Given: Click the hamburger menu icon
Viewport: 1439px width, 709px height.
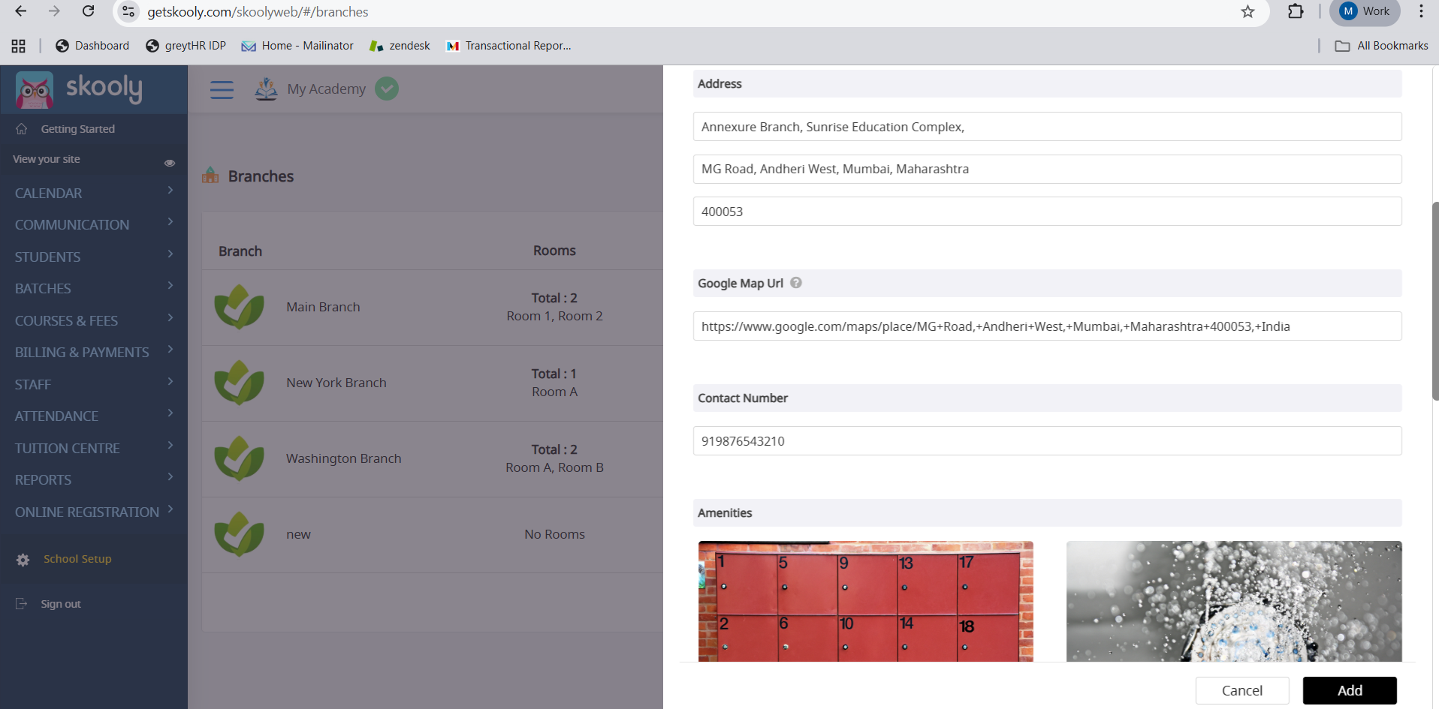Looking at the screenshot, I should pyautogui.click(x=222, y=90).
